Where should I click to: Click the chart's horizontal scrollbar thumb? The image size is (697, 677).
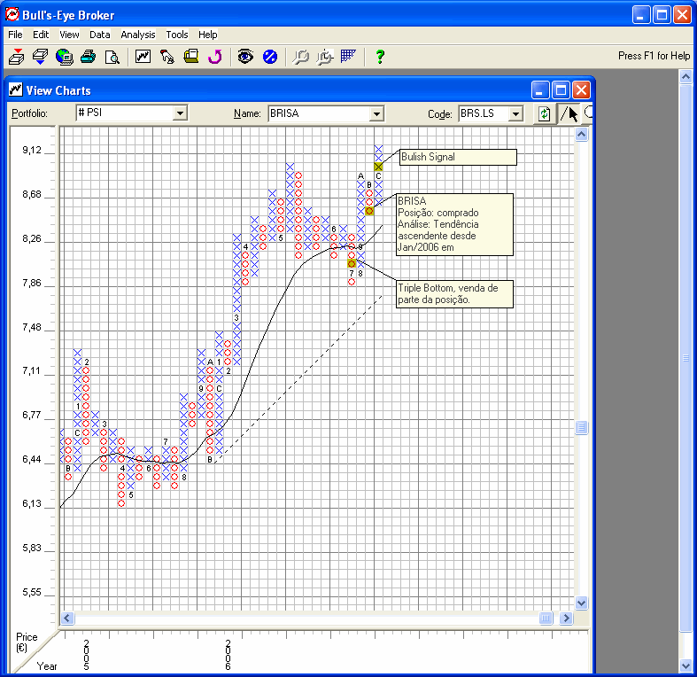546,618
